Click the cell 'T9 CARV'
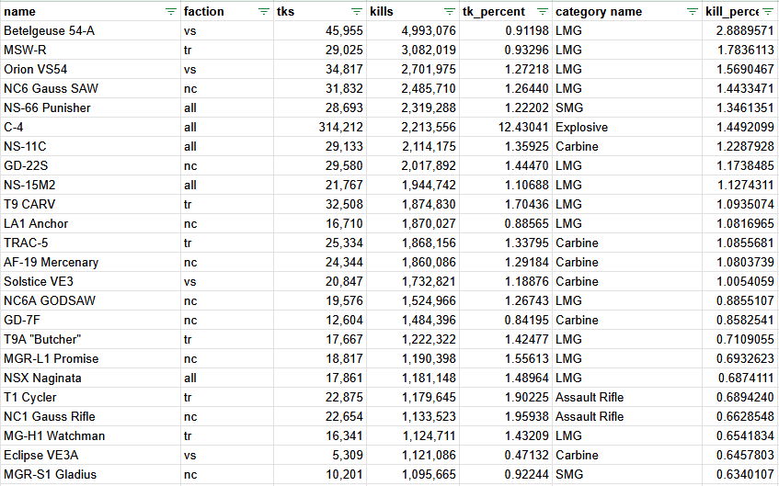The image size is (779, 486). [90, 205]
